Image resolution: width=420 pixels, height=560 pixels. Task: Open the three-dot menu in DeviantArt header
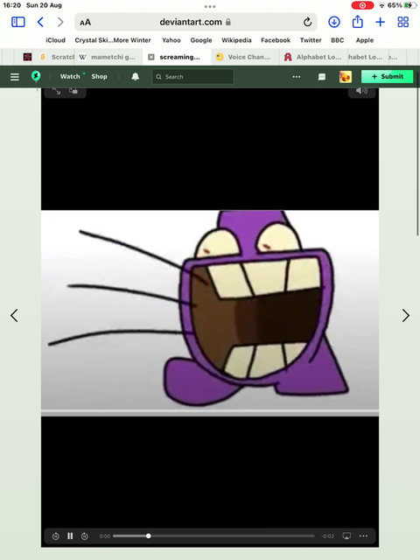(297, 77)
